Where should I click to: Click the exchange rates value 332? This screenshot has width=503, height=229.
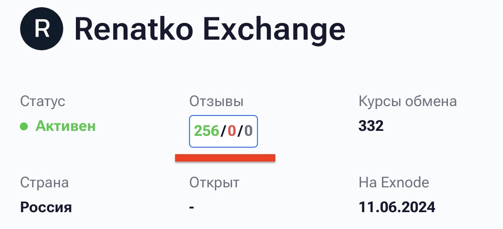point(371,126)
